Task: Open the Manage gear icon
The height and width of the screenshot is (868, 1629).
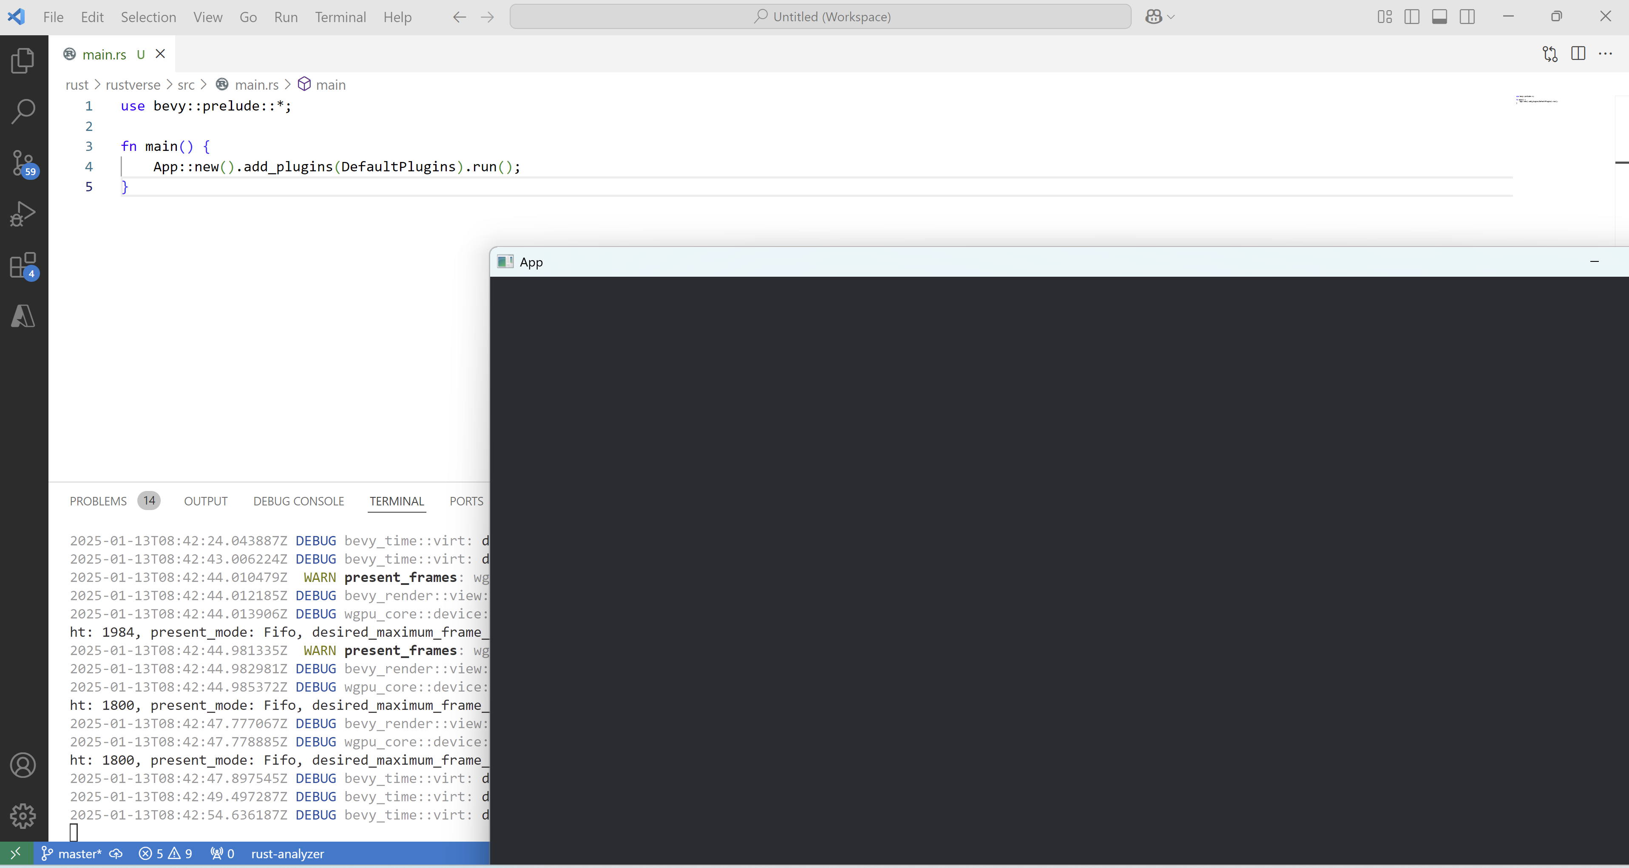Action: coord(23,816)
